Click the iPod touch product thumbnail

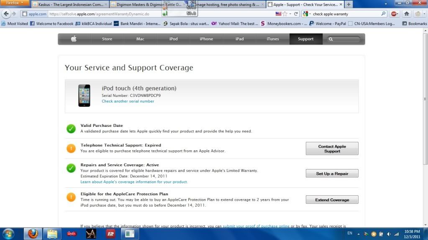(x=84, y=96)
